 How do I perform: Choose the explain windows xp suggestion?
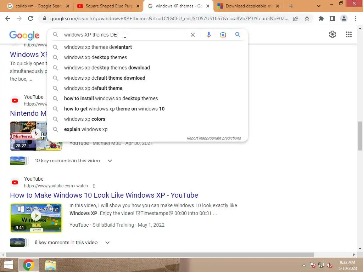click(x=148, y=129)
